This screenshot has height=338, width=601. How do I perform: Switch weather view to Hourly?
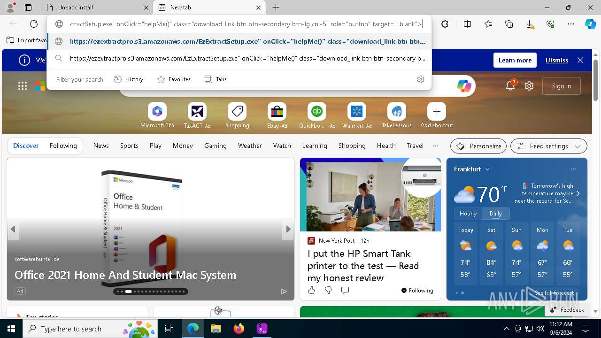468,214
